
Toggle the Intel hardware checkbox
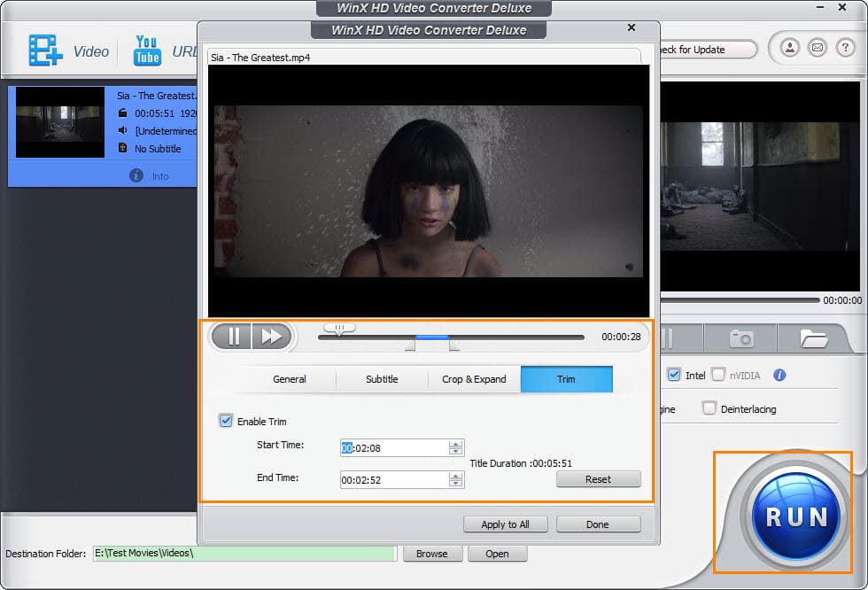674,375
